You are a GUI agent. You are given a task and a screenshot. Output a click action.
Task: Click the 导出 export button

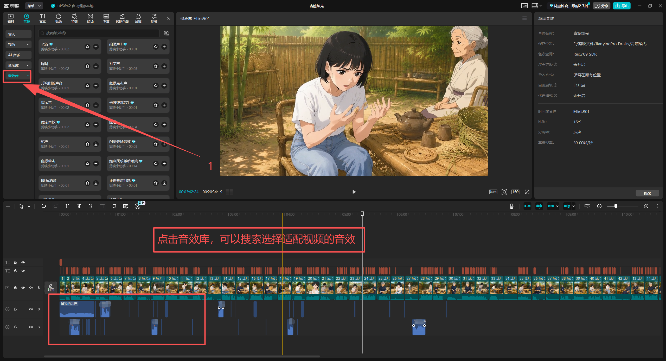tap(622, 6)
